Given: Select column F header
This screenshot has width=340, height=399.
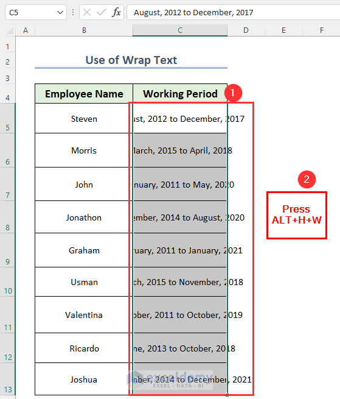Looking at the screenshot, I should 322,30.
